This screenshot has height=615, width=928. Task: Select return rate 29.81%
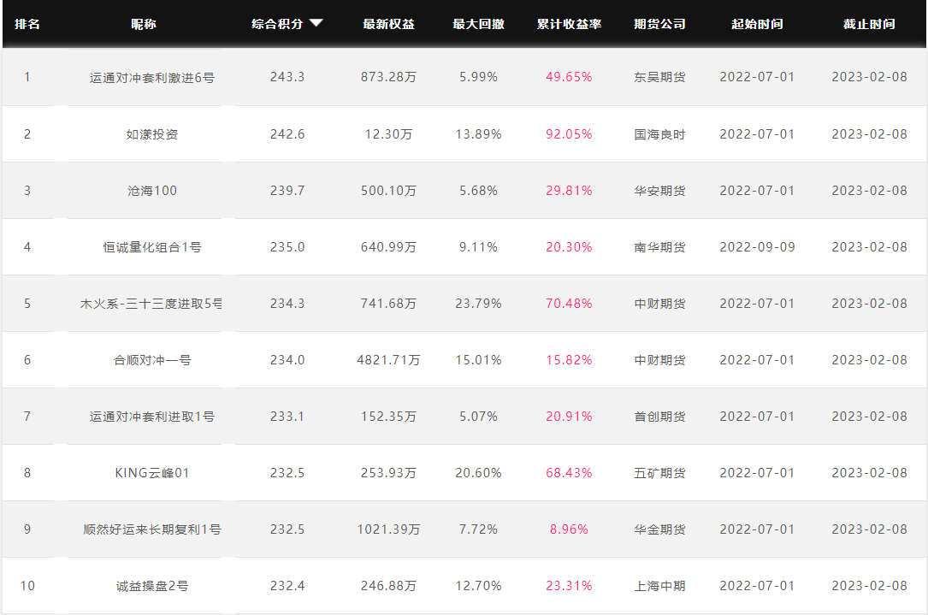tap(569, 191)
